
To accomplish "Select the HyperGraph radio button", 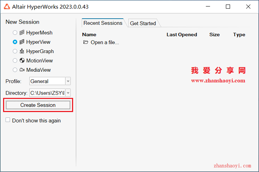I will 15,51.
